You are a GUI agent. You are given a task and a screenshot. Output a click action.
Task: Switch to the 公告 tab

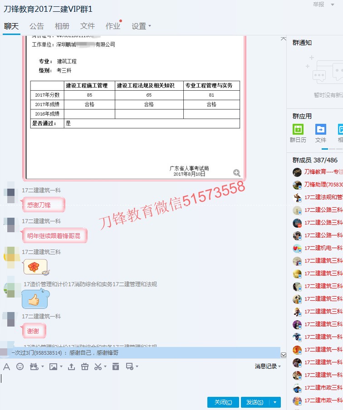pos(37,26)
